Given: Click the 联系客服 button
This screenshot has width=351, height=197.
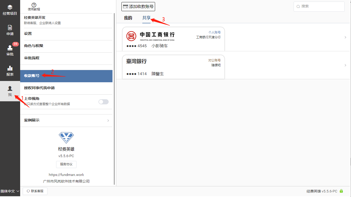Looking at the screenshot, I should tap(35, 191).
